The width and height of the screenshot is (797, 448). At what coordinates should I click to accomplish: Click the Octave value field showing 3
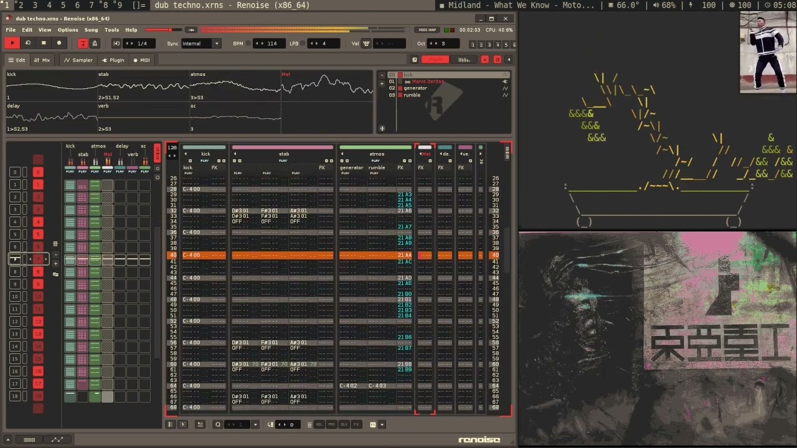[443, 44]
